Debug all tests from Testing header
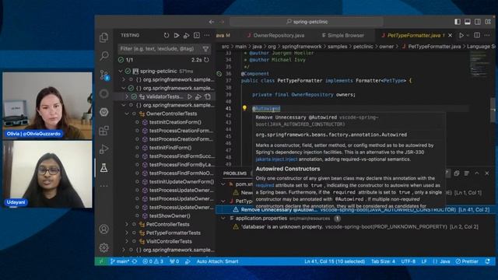498x280 pixels. 187,35
